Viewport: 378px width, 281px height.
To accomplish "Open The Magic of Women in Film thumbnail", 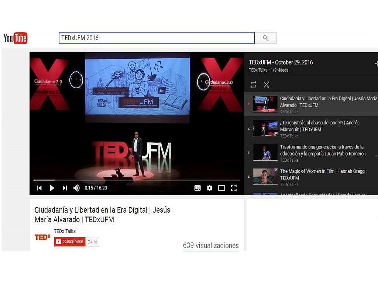I will [265, 177].
